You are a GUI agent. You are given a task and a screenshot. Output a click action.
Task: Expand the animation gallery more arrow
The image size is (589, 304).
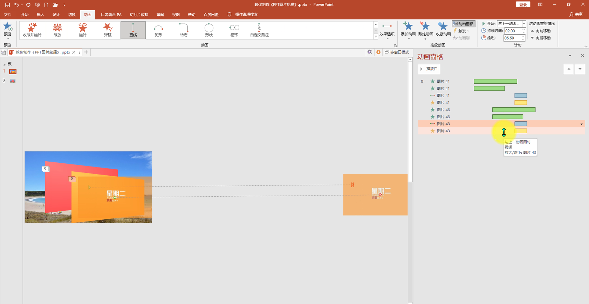coord(376,37)
